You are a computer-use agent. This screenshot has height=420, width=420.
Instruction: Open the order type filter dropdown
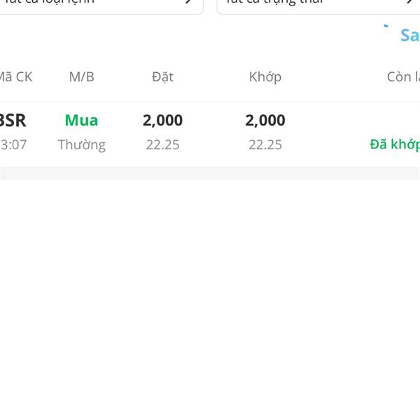tap(100, 6)
